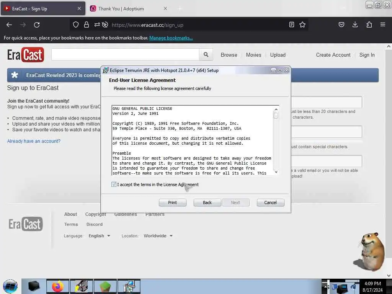Click the video camera taskbar icon
The width and height of the screenshot is (392, 294).
(82, 286)
